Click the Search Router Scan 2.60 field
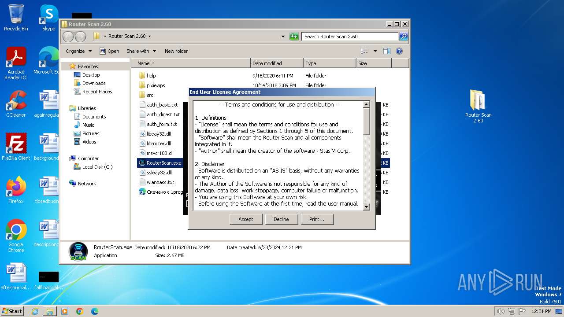The width and height of the screenshot is (564, 317). point(350,37)
